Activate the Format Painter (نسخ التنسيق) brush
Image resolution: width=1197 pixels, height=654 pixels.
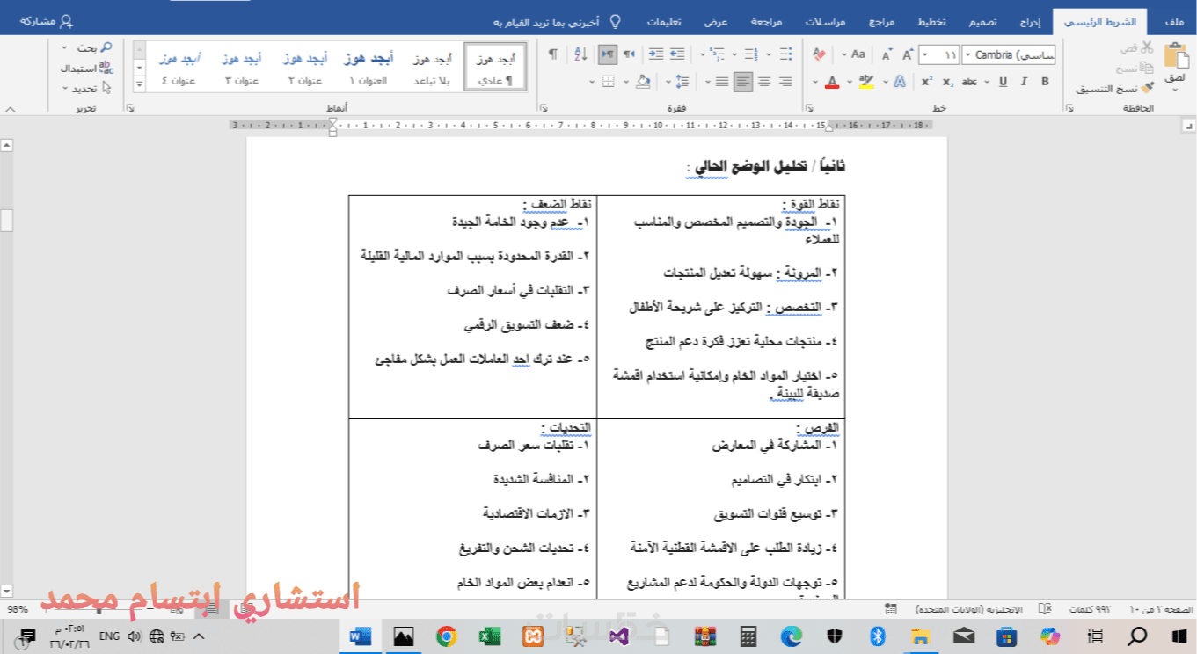(1149, 88)
